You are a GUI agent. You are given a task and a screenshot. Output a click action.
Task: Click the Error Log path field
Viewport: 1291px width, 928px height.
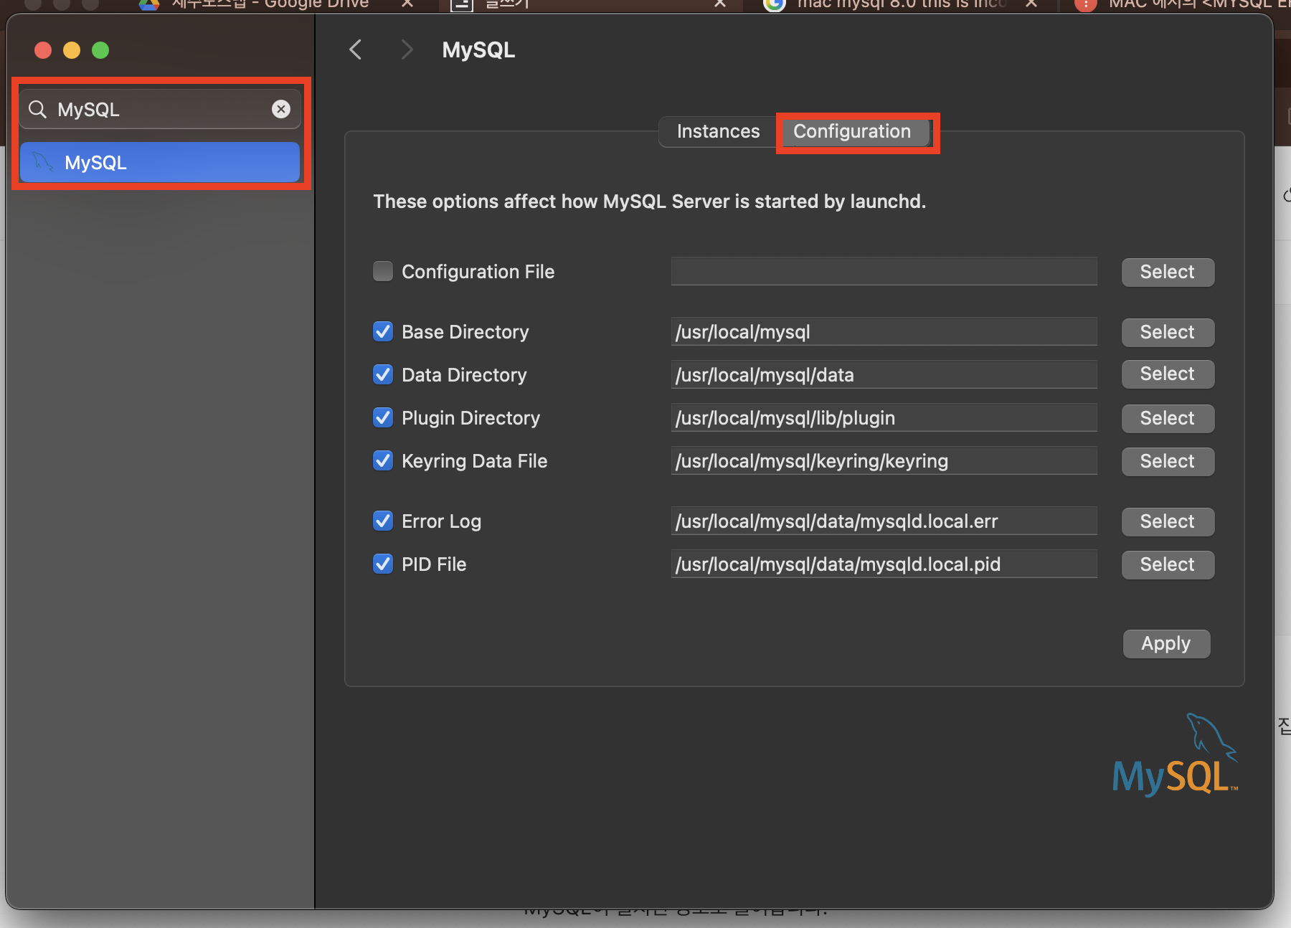pyautogui.click(x=884, y=521)
